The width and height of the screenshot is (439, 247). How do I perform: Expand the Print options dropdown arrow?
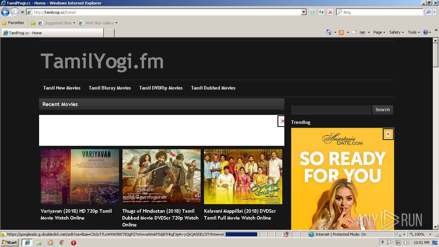[369, 32]
